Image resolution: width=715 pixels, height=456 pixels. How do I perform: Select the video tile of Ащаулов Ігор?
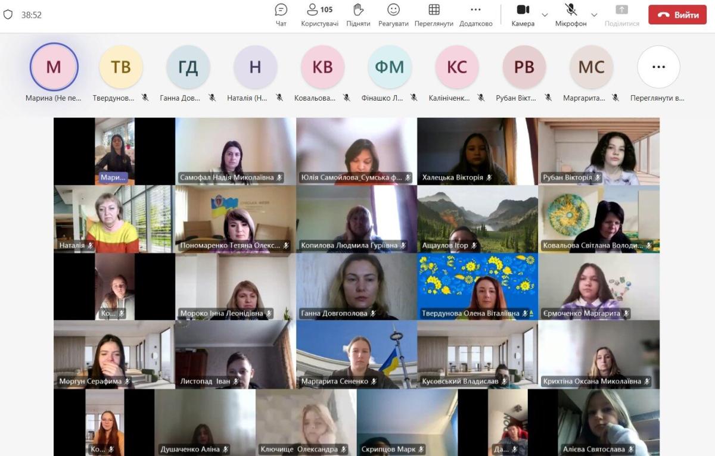pos(477,219)
